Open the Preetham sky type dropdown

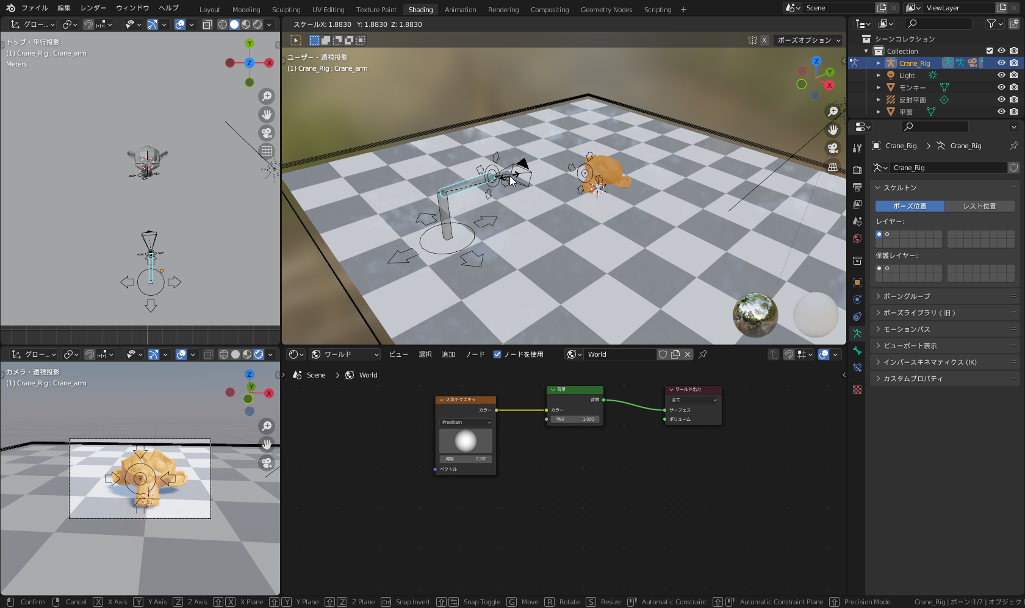465,422
